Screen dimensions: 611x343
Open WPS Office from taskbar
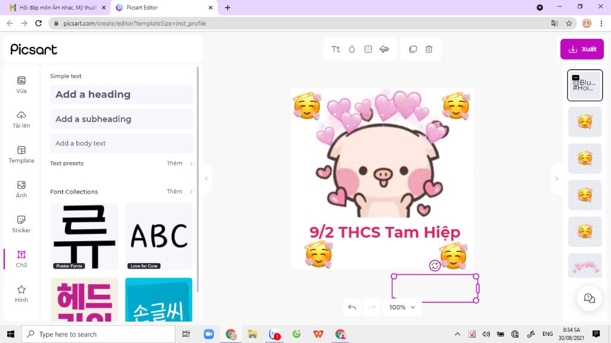pos(319,334)
